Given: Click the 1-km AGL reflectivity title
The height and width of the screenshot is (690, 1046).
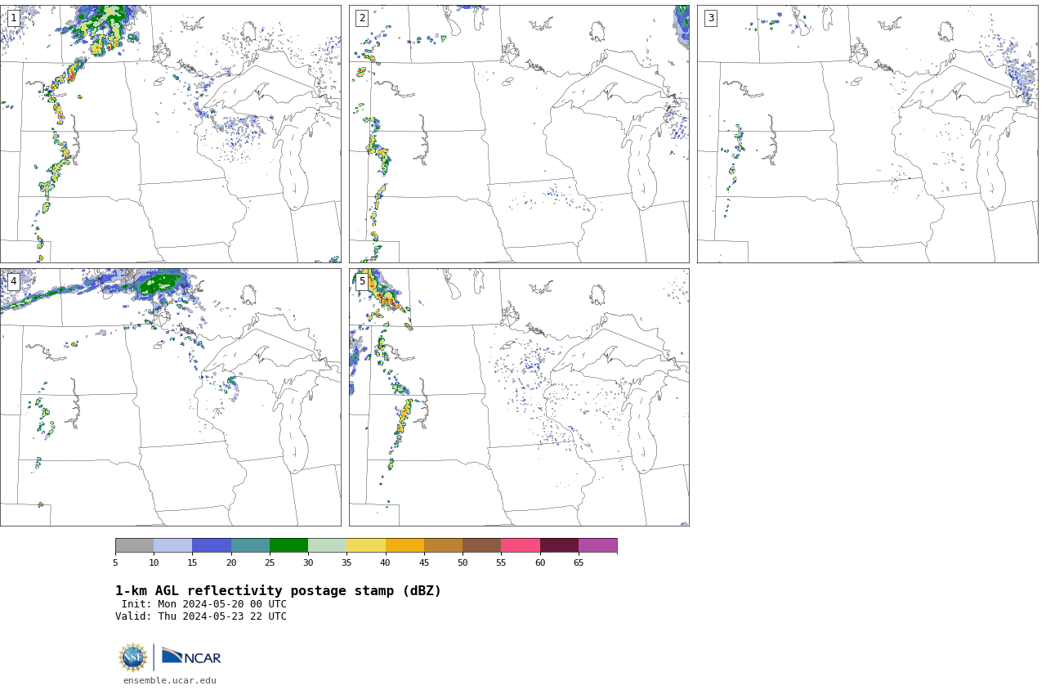Looking at the screenshot, I should [x=278, y=591].
